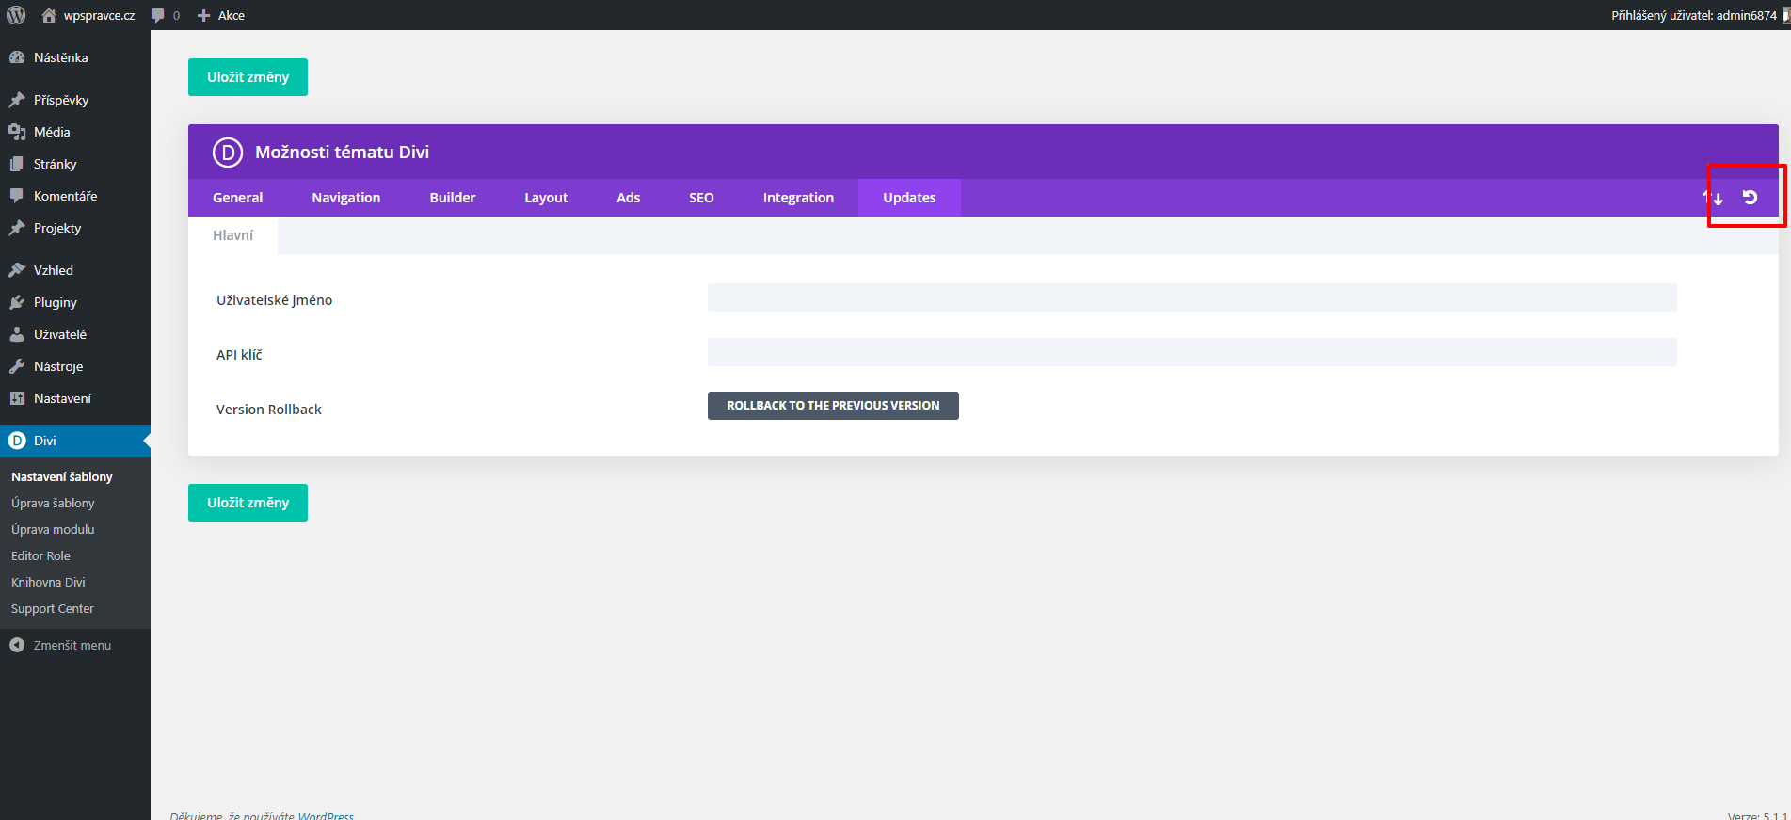This screenshot has width=1791, height=820.
Task: Open the comments bubble in admin bar
Action: point(165,15)
